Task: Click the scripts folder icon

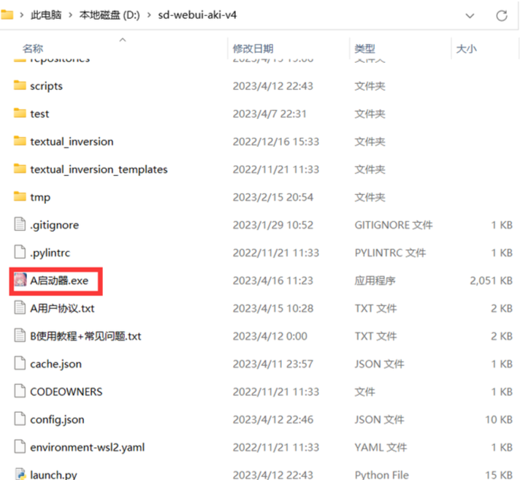Action: click(x=20, y=85)
